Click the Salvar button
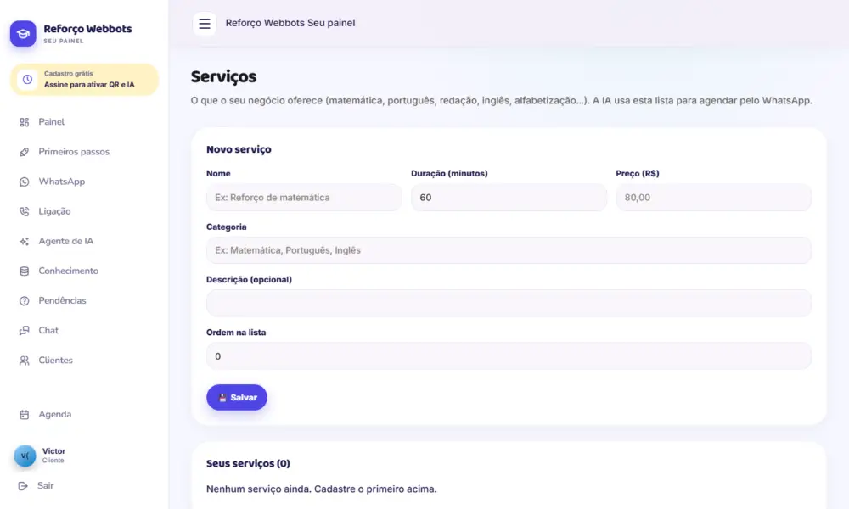 [x=237, y=398]
